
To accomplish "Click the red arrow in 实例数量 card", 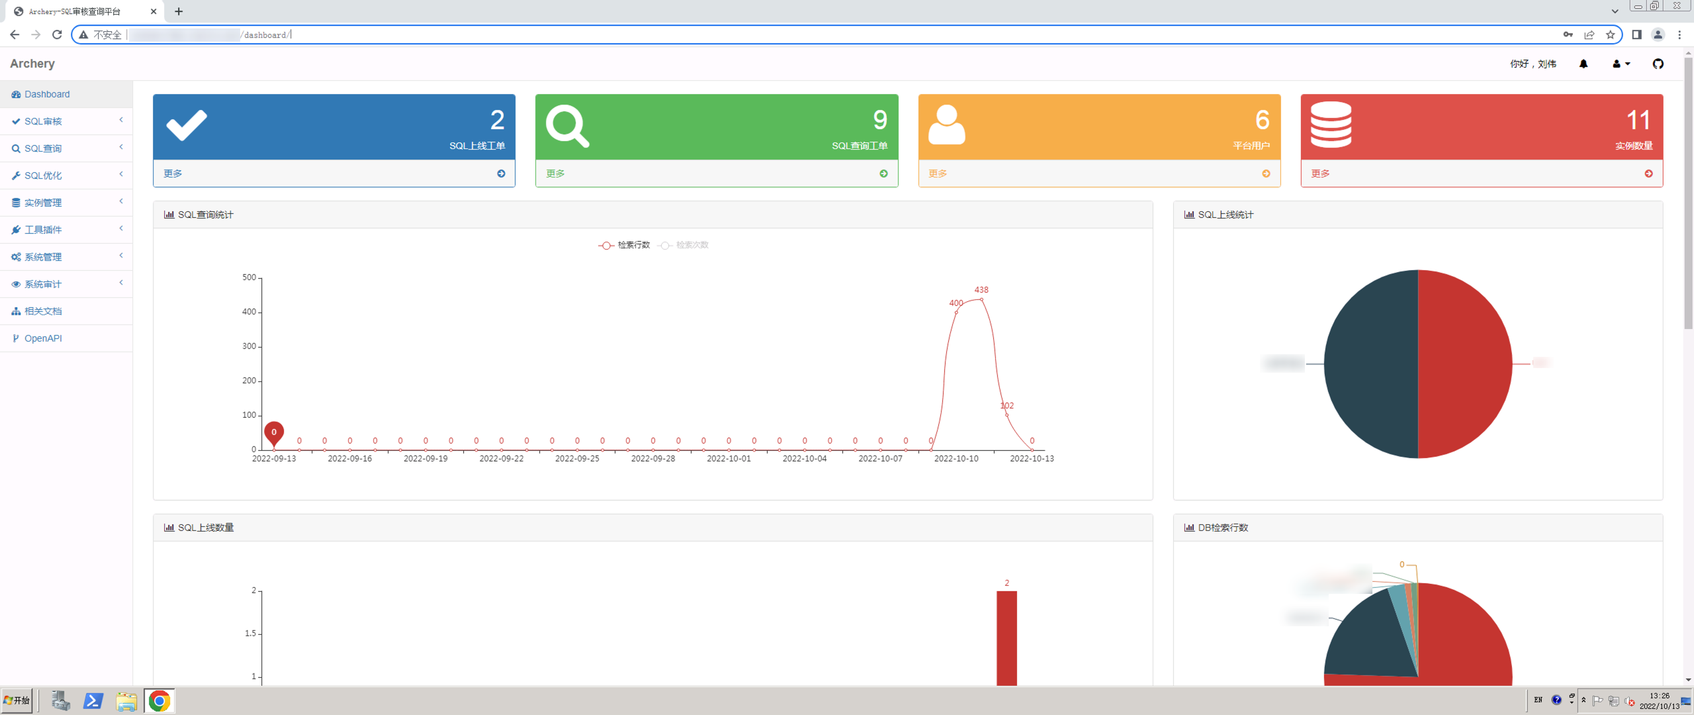I will (1648, 173).
